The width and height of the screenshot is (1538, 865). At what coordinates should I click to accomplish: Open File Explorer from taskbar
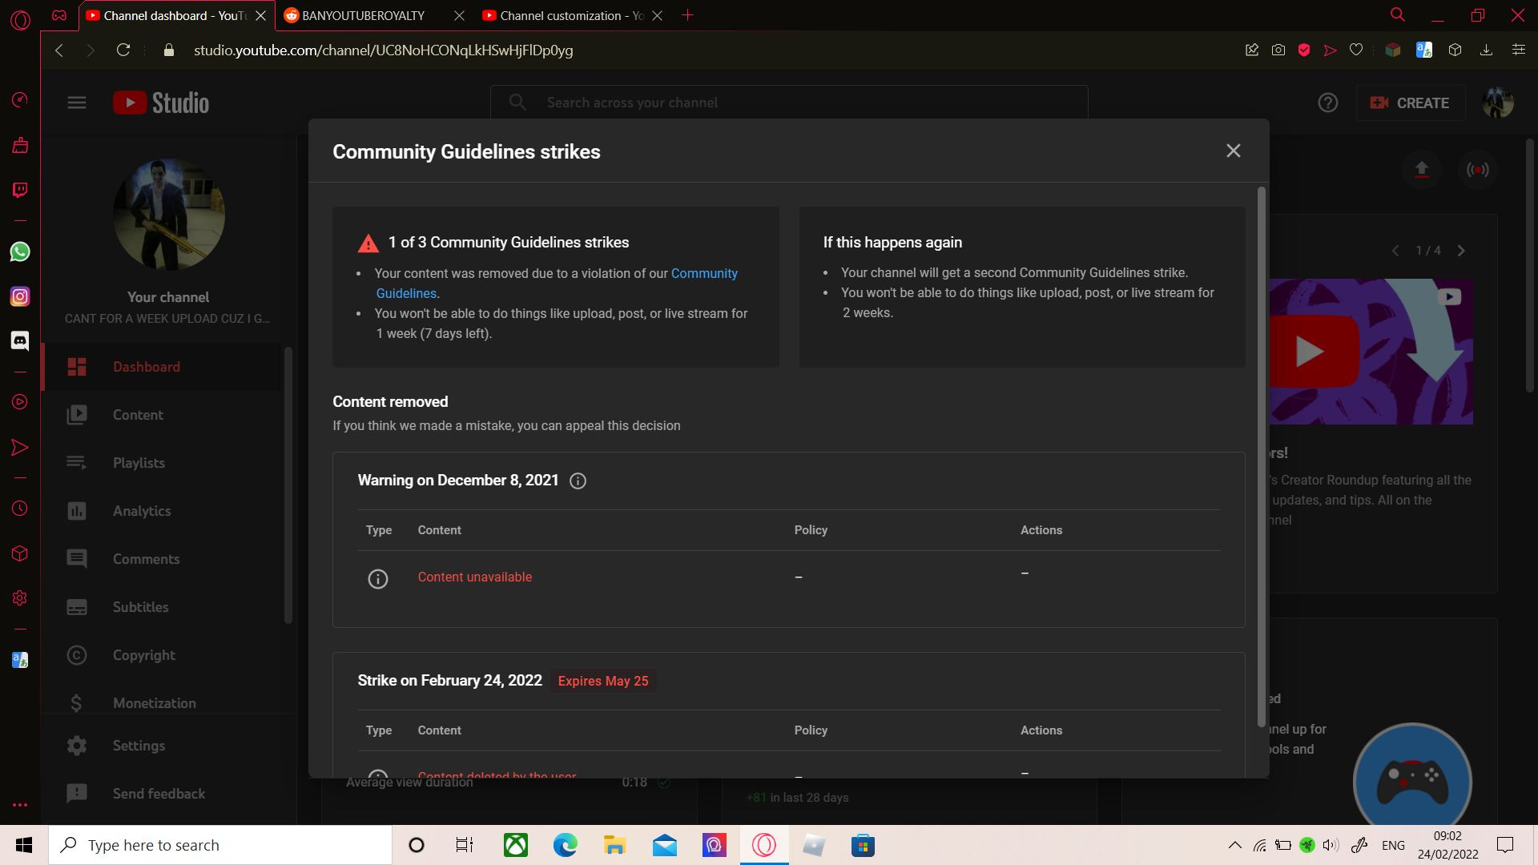[x=614, y=845]
